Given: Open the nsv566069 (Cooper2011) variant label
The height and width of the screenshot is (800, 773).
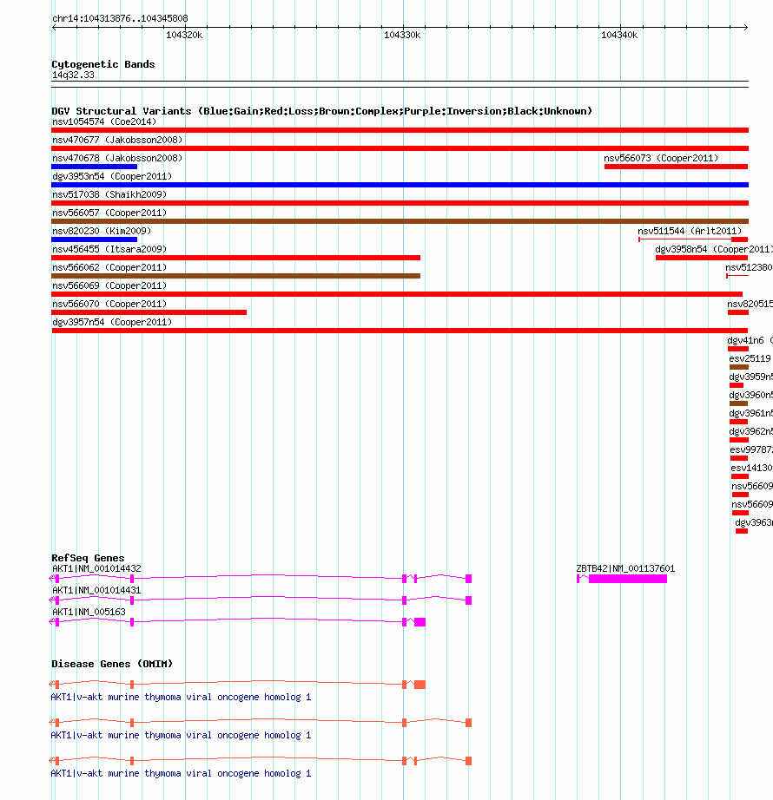Looking at the screenshot, I should (x=109, y=285).
